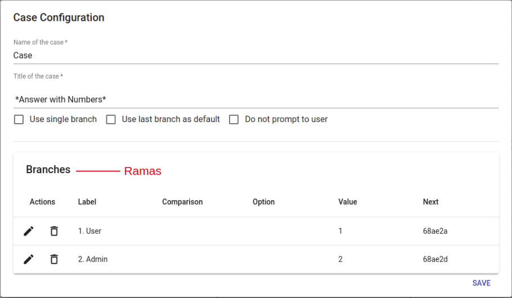Click the Branches section heading
The height and width of the screenshot is (298, 512).
point(48,170)
